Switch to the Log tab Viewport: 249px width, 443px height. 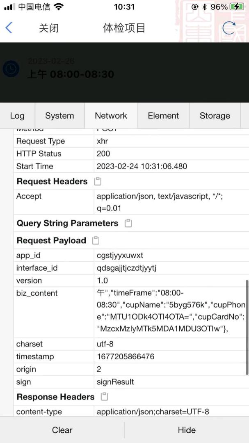(17, 116)
